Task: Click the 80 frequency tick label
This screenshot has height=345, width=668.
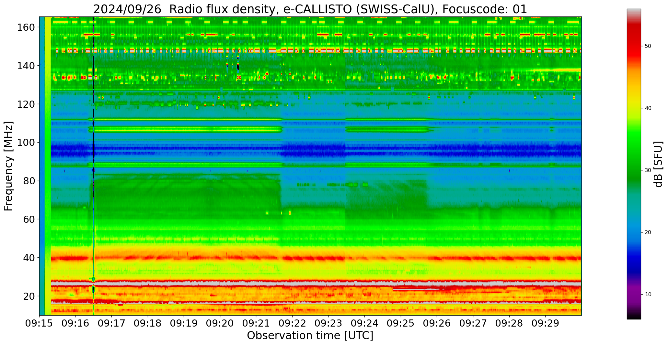Action: [x=29, y=181]
